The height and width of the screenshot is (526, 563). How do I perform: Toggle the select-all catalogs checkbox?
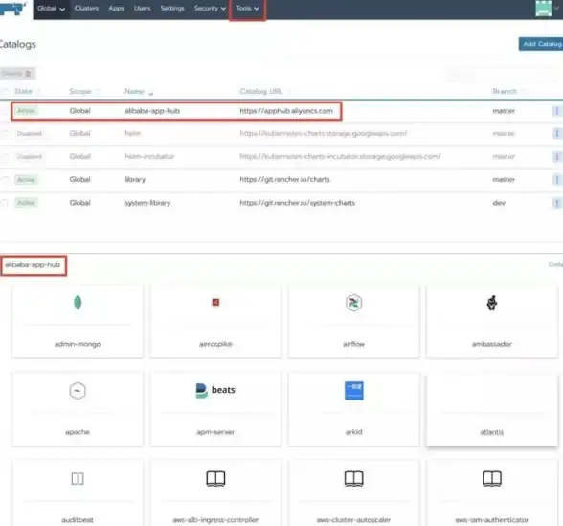tap(5, 92)
